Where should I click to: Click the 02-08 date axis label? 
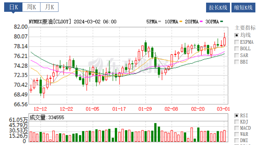pyautogui.click(x=171, y=109)
